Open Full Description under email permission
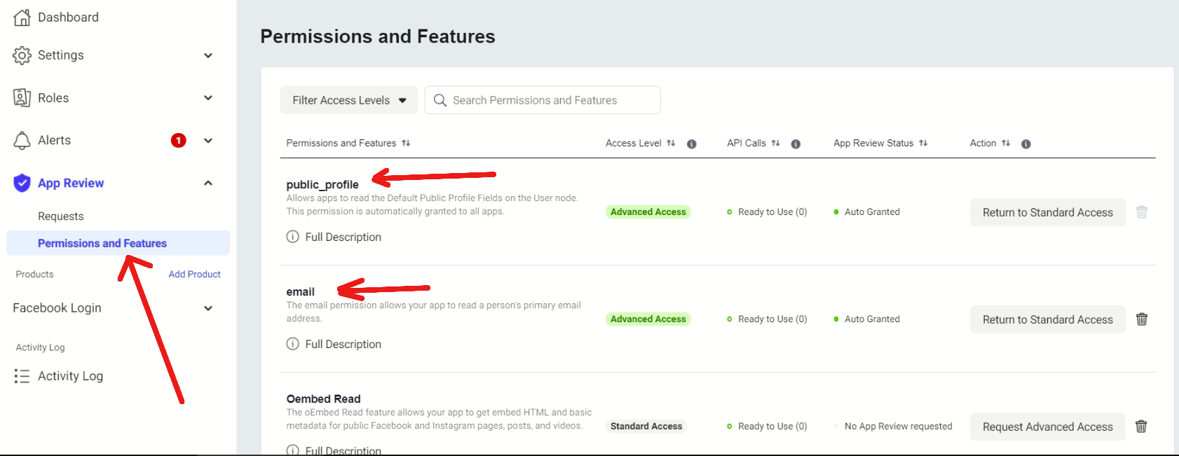This screenshot has height=456, width=1179. tap(343, 344)
